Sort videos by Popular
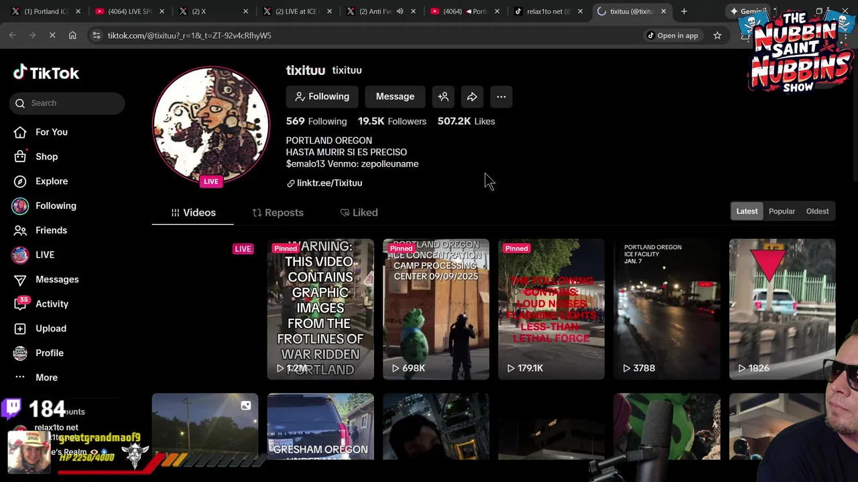 pyautogui.click(x=782, y=211)
